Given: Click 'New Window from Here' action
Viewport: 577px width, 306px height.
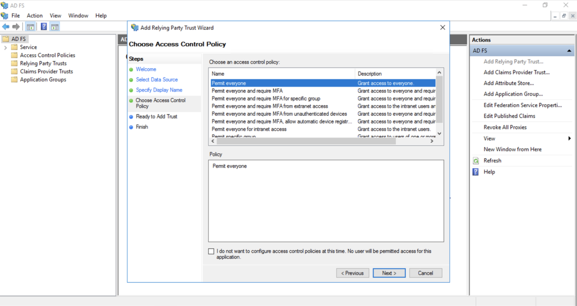Looking at the screenshot, I should coord(513,149).
